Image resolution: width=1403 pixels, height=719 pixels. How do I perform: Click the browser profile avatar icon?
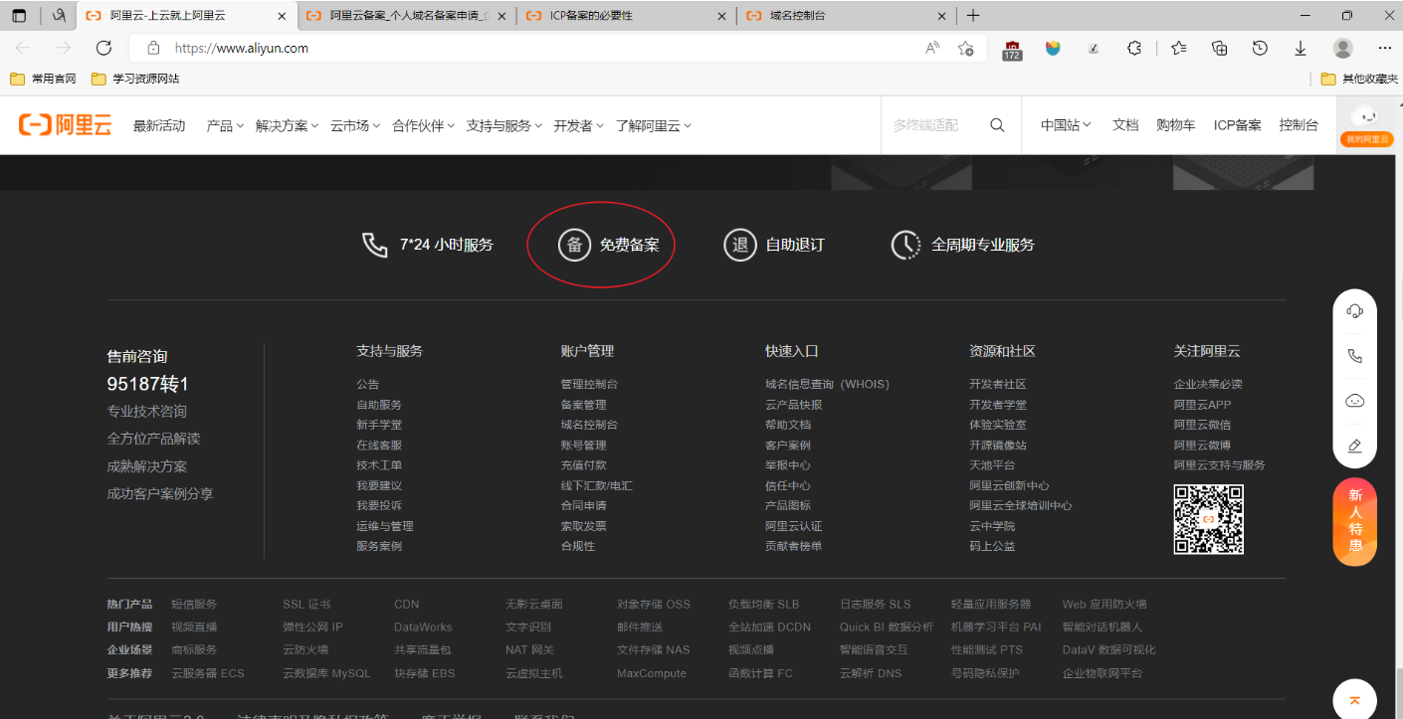click(1343, 48)
